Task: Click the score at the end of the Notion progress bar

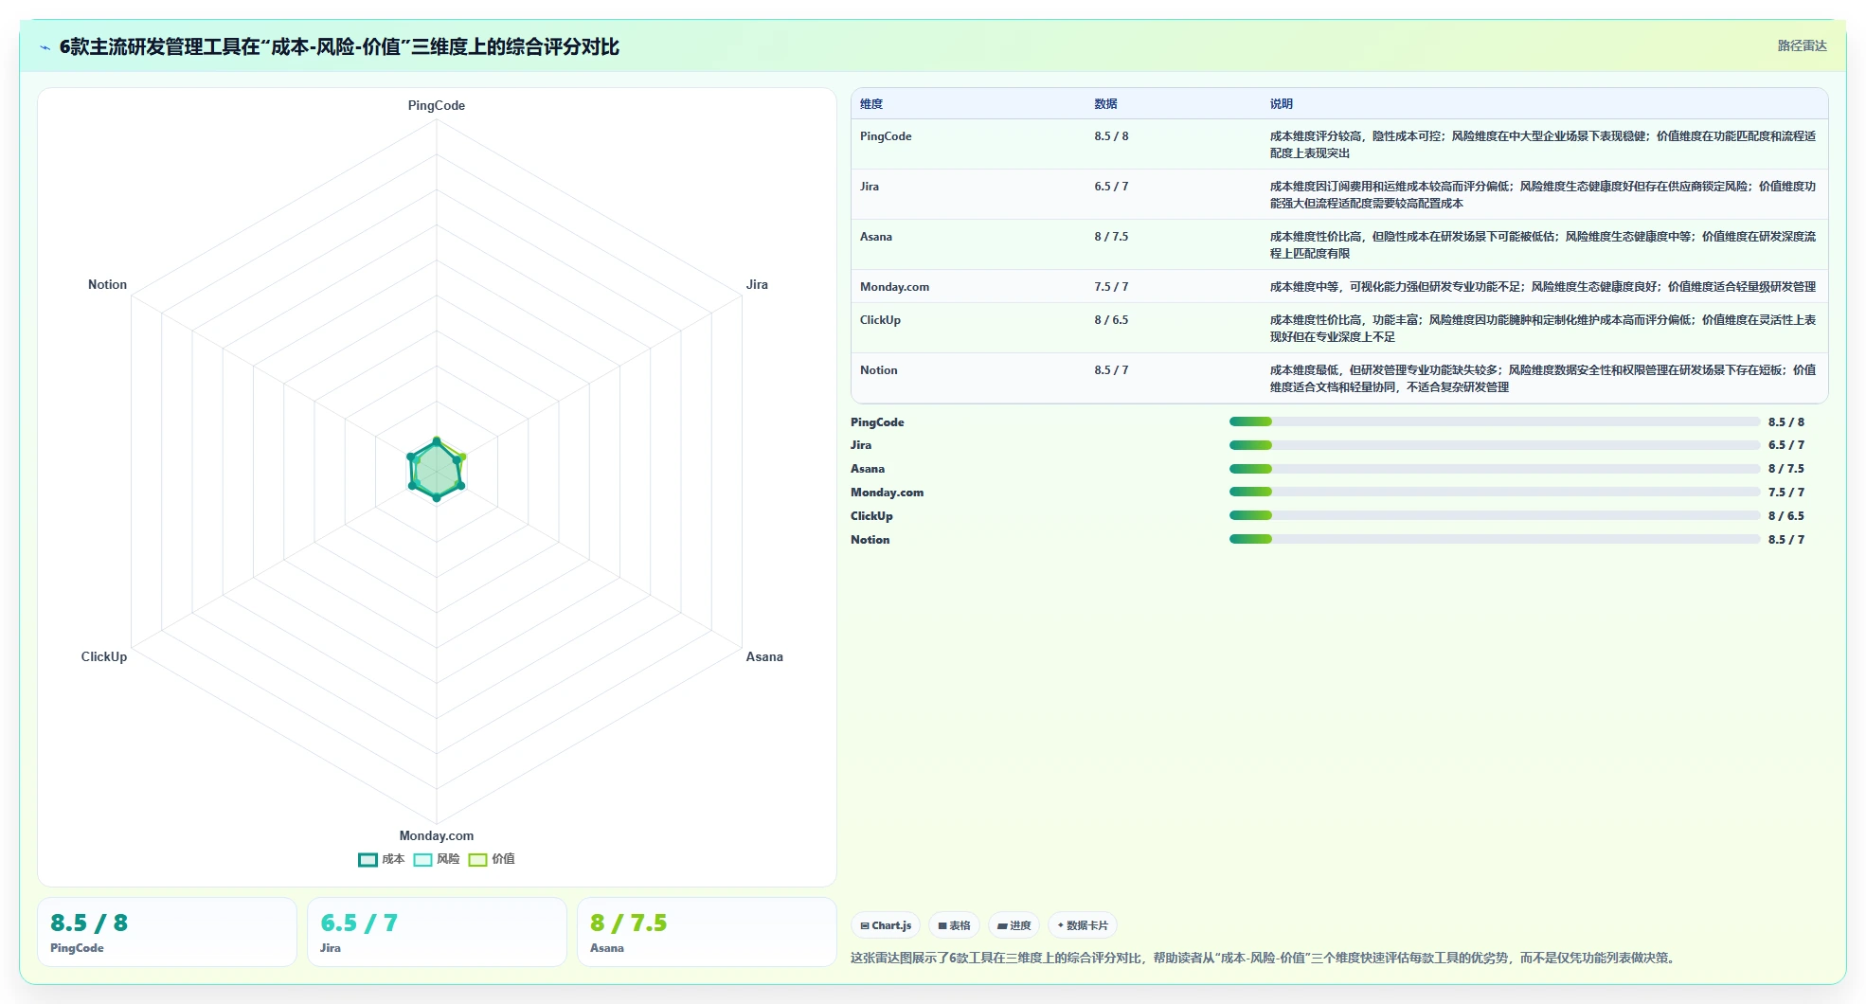Action: click(1786, 540)
